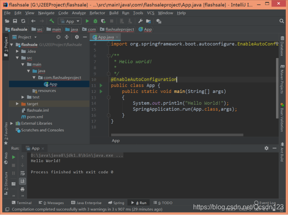Click the flashsaleproject breadcrumb in navigation bar
This screenshot has height=215, width=288.
point(117,30)
